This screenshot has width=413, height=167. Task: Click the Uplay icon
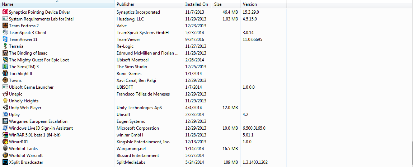[x=5, y=115]
